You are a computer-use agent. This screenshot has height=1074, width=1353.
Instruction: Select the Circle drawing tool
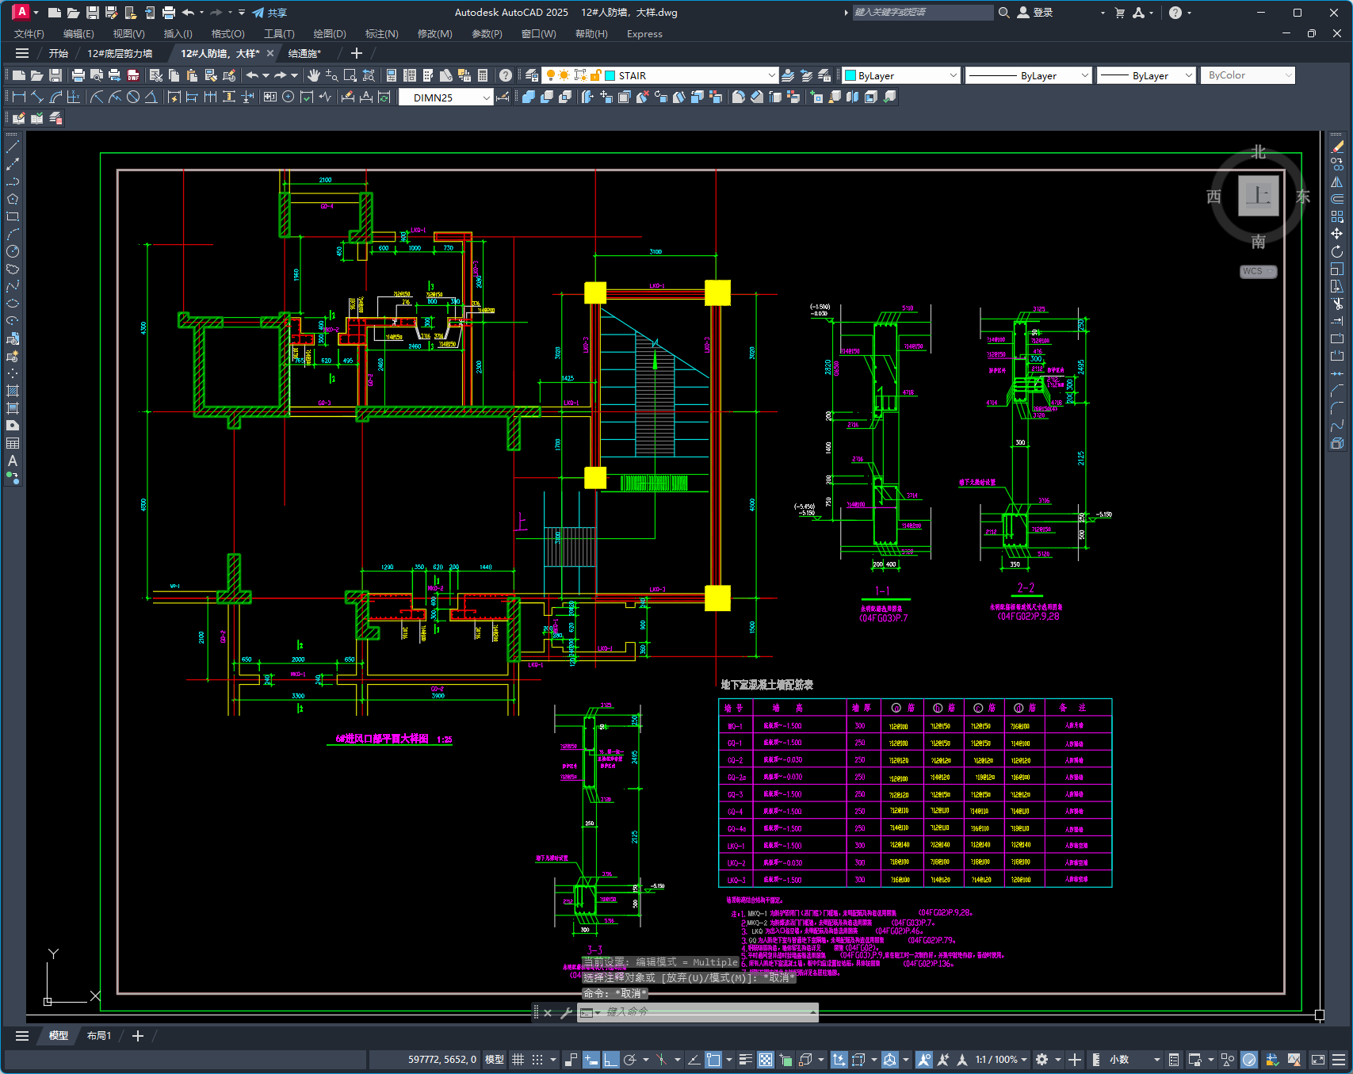click(13, 251)
